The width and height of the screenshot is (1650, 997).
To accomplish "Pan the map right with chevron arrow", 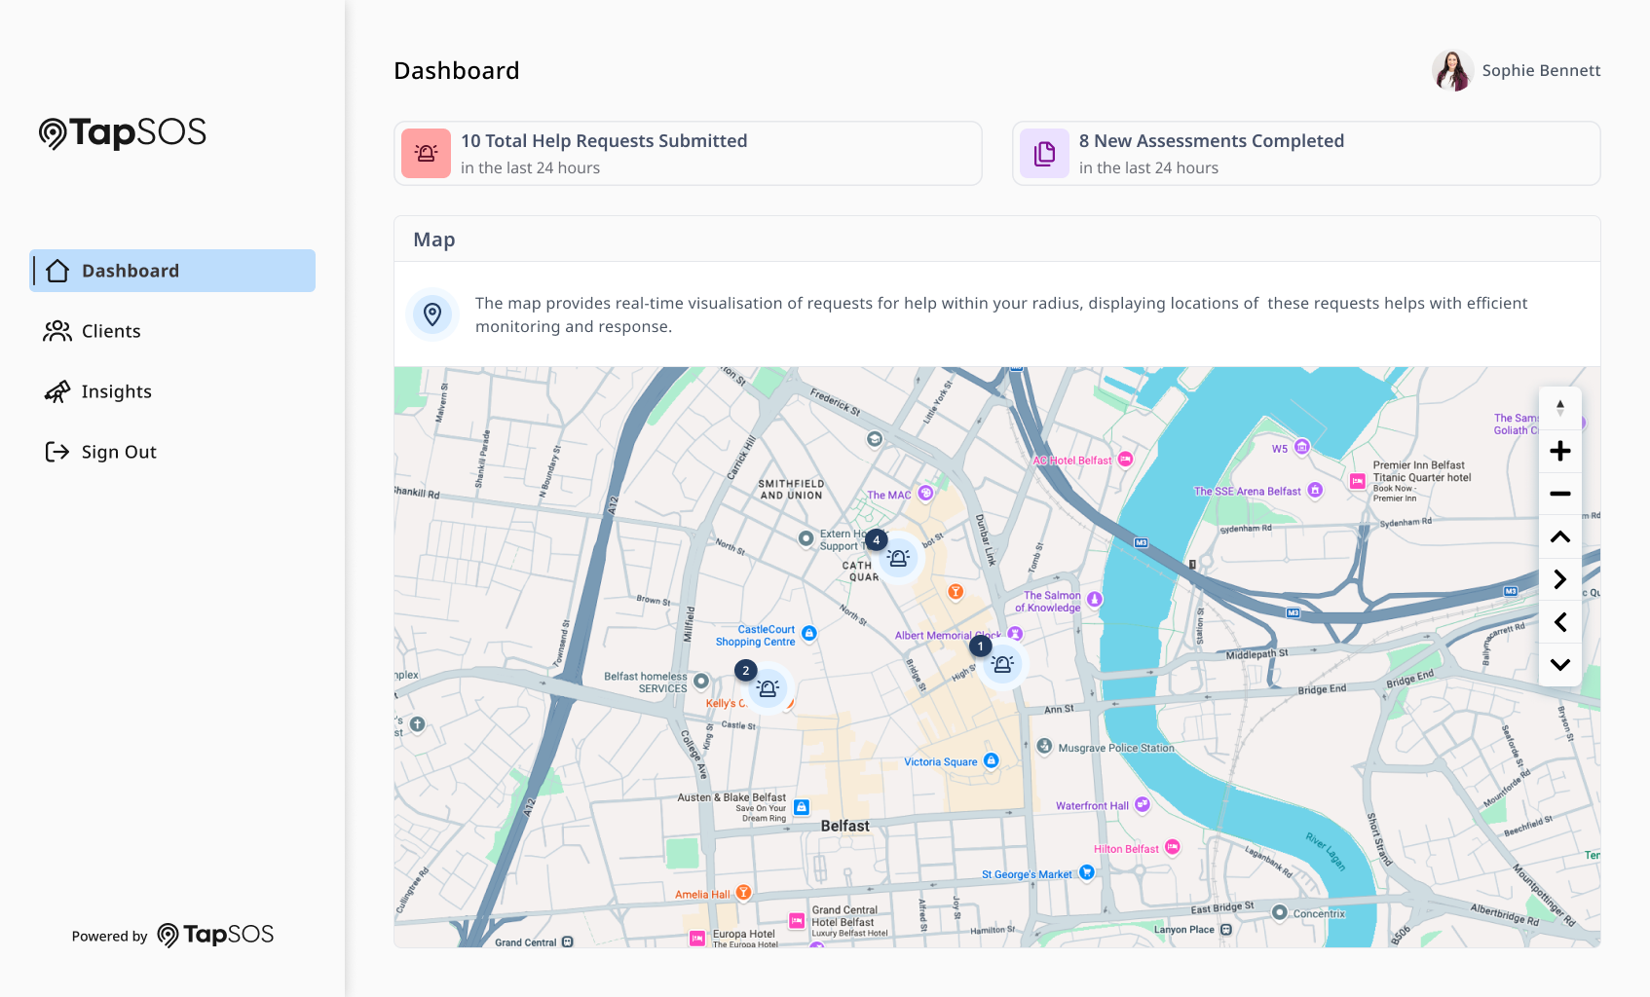I will 1559,579.
